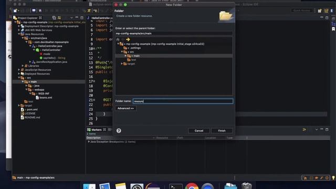The width and height of the screenshot is (336, 189).
Task: Select HelloController.java in Project Explorer
Action: click(x=50, y=46)
